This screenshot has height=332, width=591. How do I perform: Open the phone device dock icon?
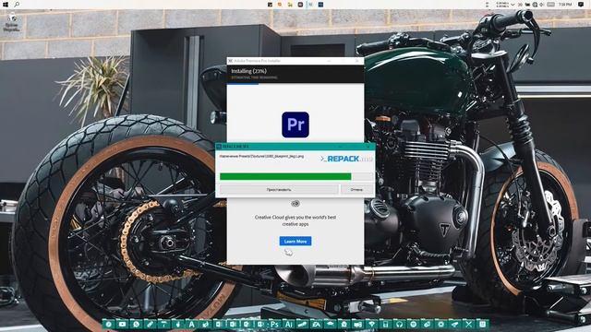386,324
